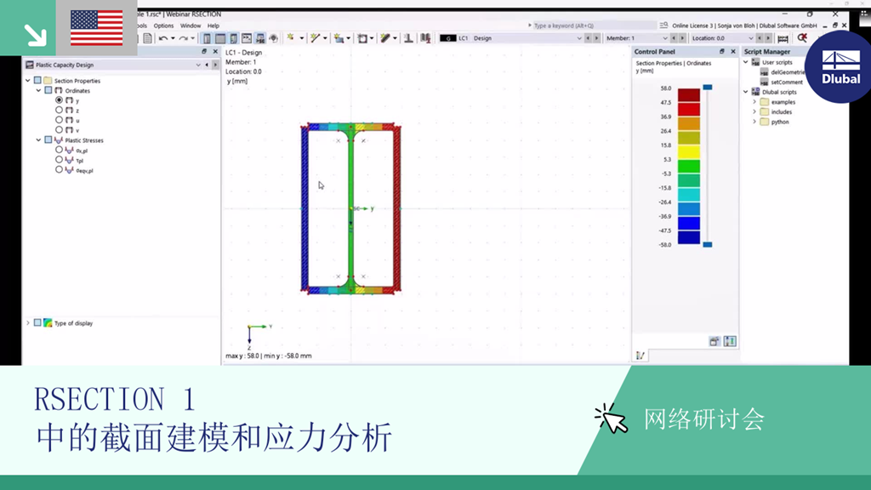Collapse the Section Properties tree node
This screenshot has height=490, width=871.
(28, 81)
